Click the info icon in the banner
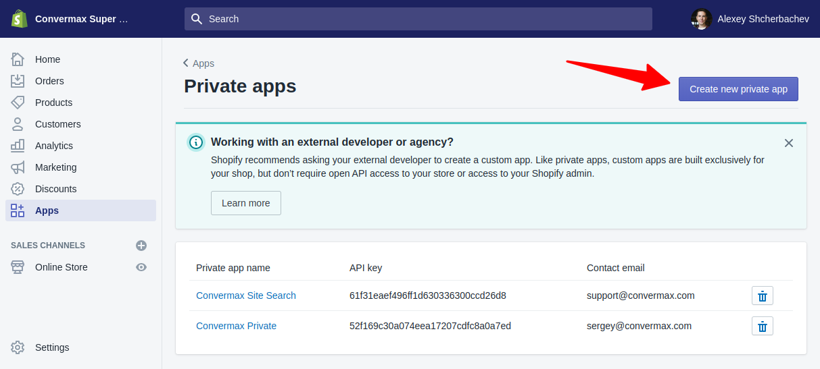820x369 pixels. pos(196,142)
